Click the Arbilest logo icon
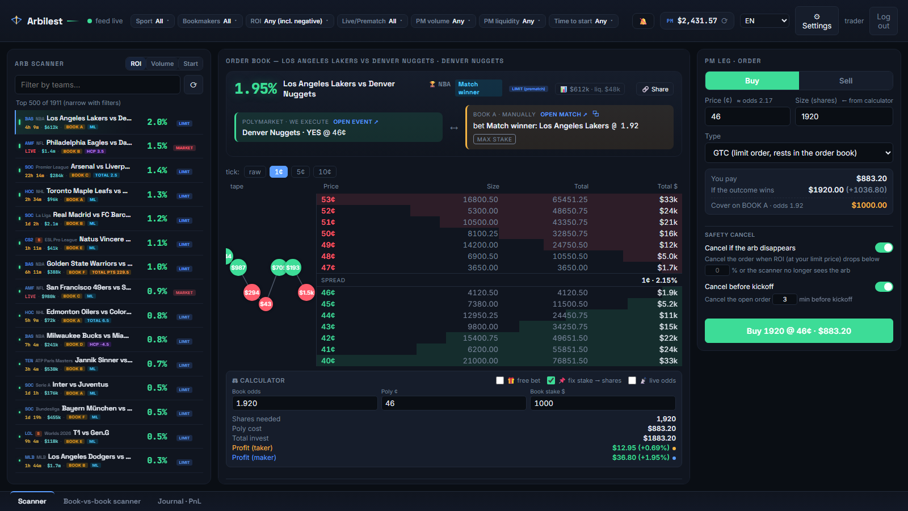 click(16, 20)
